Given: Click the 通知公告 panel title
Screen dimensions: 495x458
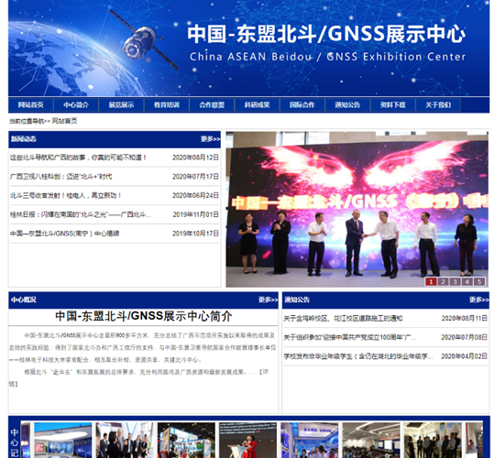Looking at the screenshot, I should coord(297,300).
